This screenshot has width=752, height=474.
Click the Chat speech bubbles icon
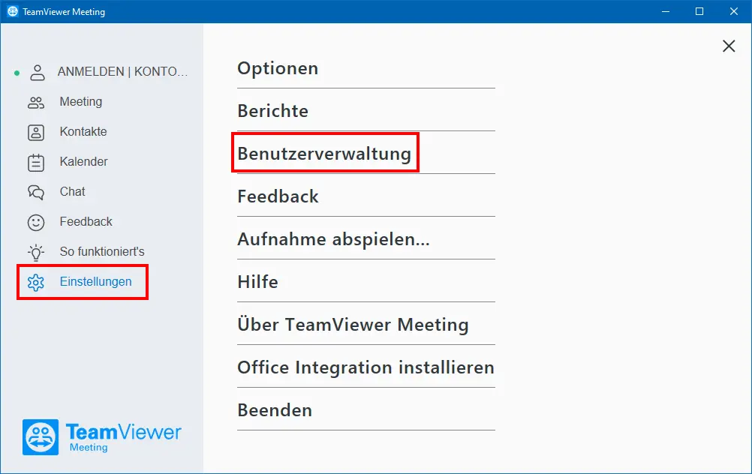pyautogui.click(x=36, y=192)
